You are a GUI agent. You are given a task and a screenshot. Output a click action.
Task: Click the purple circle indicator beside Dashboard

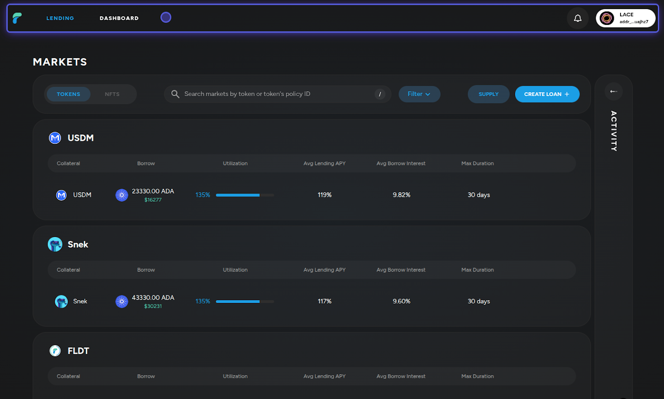pyautogui.click(x=166, y=18)
